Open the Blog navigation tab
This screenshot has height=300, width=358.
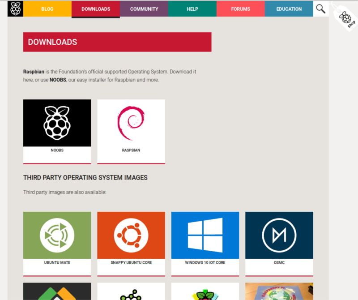click(47, 9)
